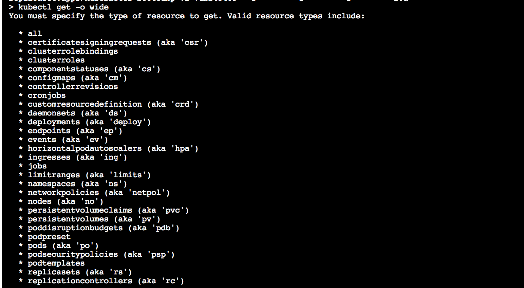Click the 'kubectl get -o wide' command line
The height and width of the screenshot is (288, 524).
pyautogui.click(x=59, y=7)
